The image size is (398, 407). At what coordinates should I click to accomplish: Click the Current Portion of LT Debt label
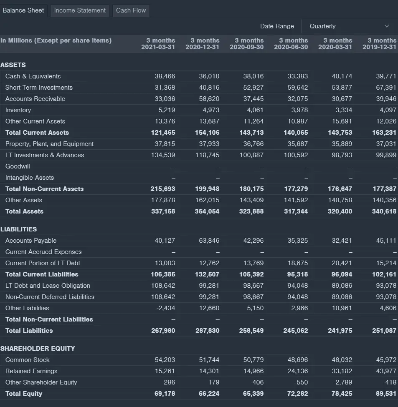43,263
